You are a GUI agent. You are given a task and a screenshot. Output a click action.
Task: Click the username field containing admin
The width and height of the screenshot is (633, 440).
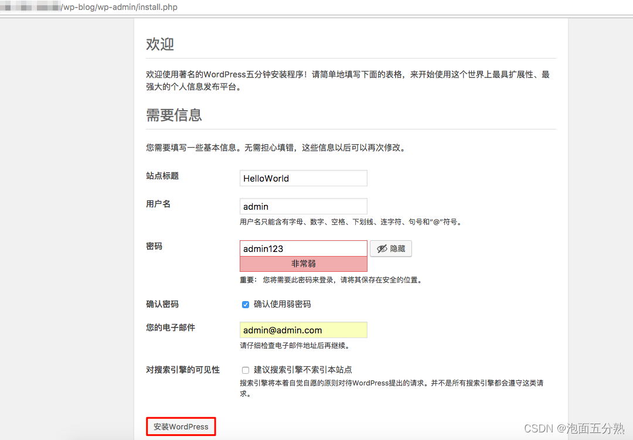click(x=303, y=206)
